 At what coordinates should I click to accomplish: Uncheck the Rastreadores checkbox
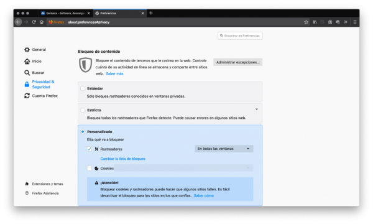[90, 149]
